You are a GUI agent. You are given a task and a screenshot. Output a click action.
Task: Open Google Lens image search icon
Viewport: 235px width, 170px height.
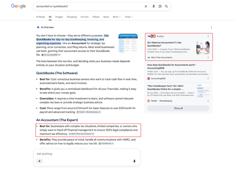tap(160, 6)
